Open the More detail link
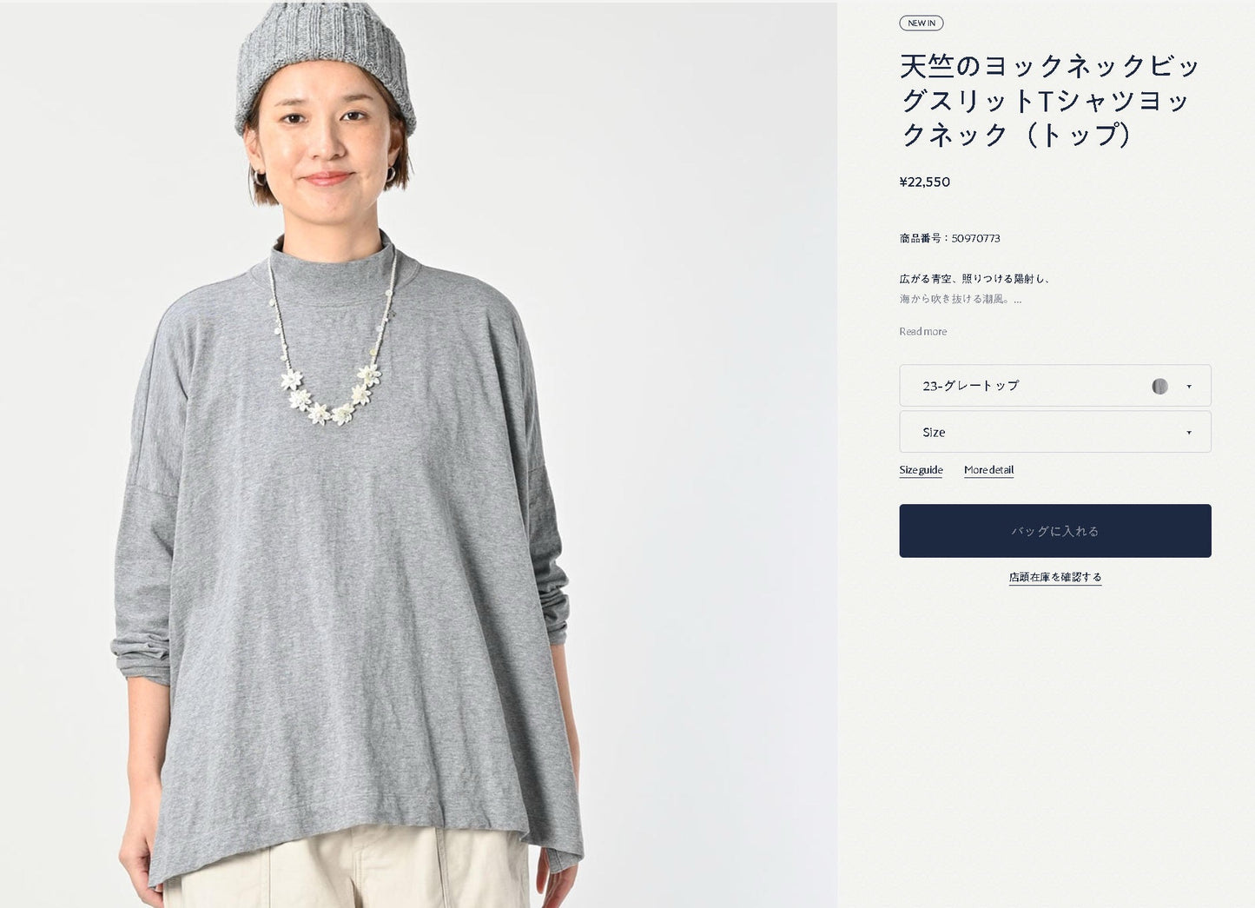This screenshot has height=908, width=1255. pyautogui.click(x=988, y=470)
